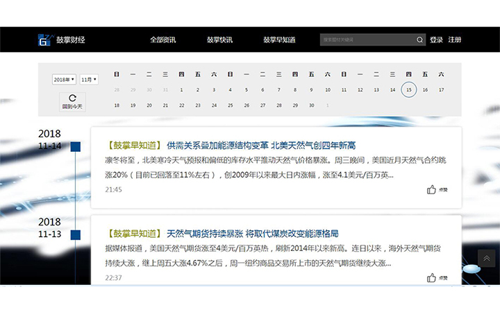The width and height of the screenshot is (500, 312).
Task: Select date 17 in calendar
Action: tap(442, 89)
